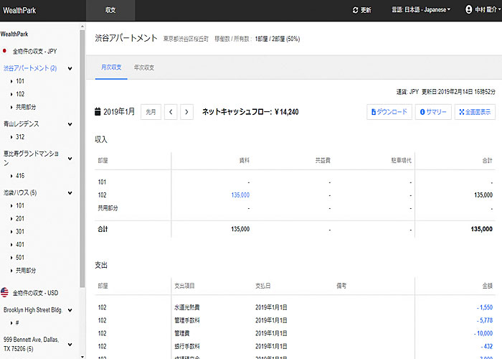This screenshot has width=502, height=359.
Task: Open the 135,000 rent link for room 102
Action: tap(240, 195)
